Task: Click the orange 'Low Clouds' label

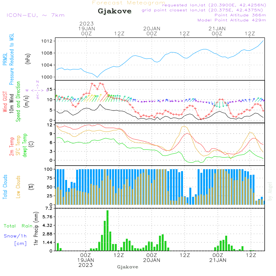Action: [x=18, y=187]
